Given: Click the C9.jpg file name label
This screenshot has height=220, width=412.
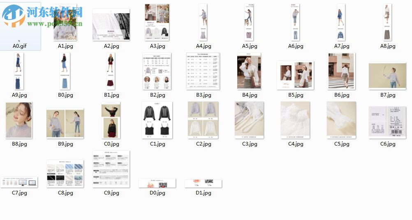Looking at the screenshot, I should tap(111, 193).
